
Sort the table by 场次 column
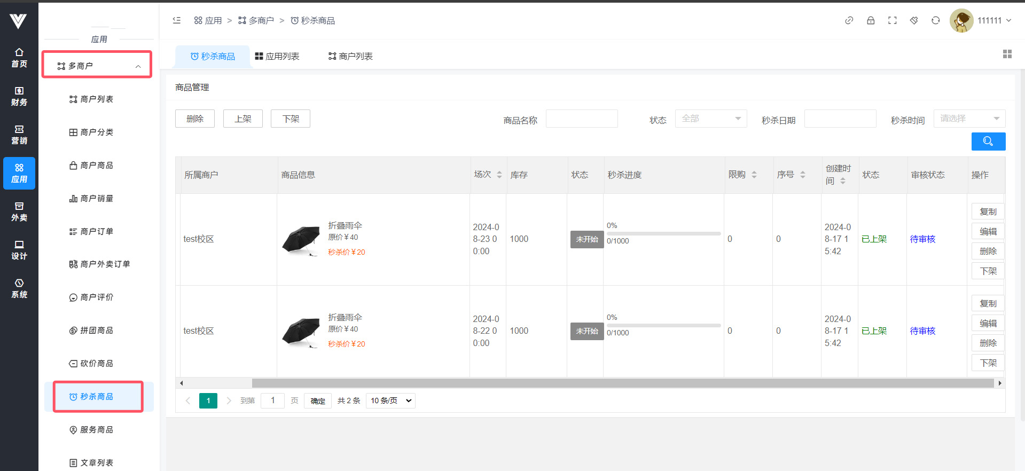point(499,175)
